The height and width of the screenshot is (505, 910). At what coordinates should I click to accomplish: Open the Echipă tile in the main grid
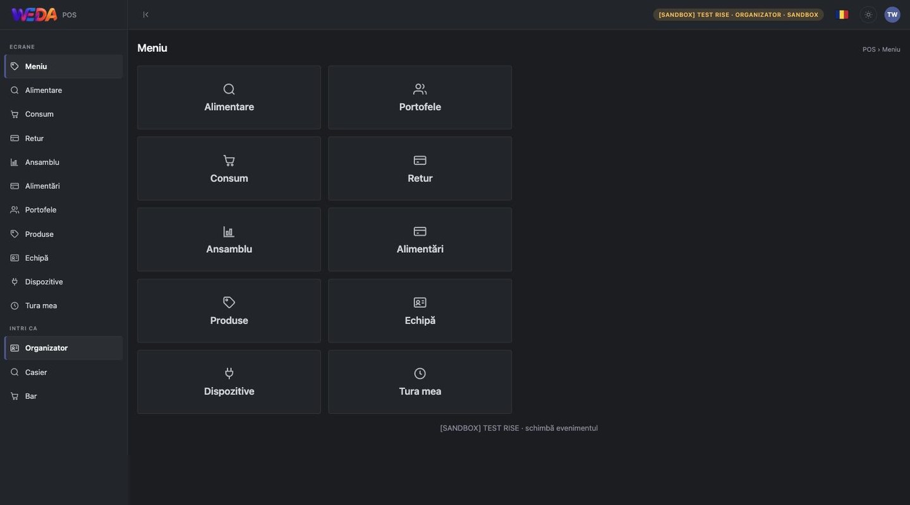[420, 311]
